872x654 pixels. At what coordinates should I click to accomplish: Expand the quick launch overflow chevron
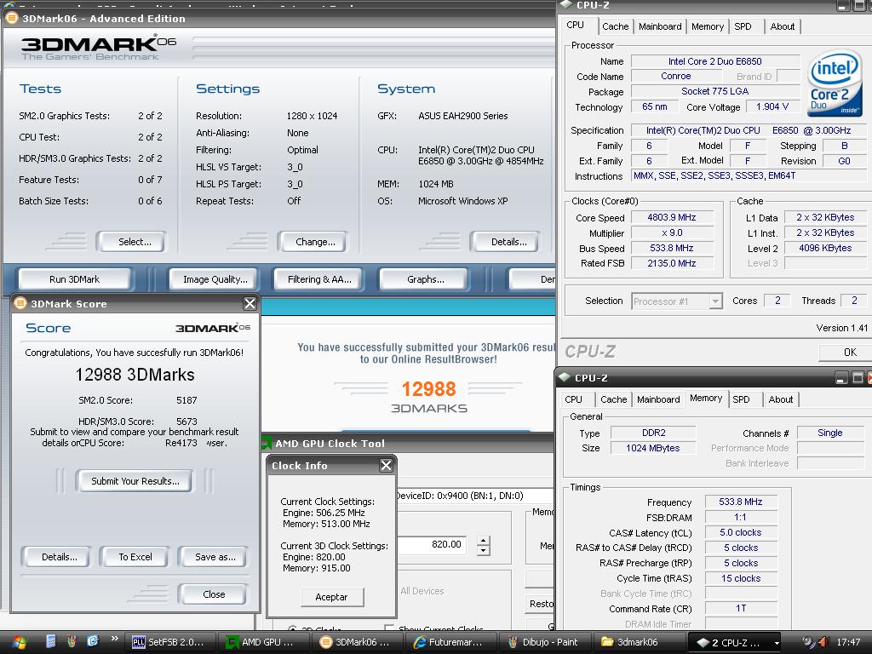coord(115,639)
